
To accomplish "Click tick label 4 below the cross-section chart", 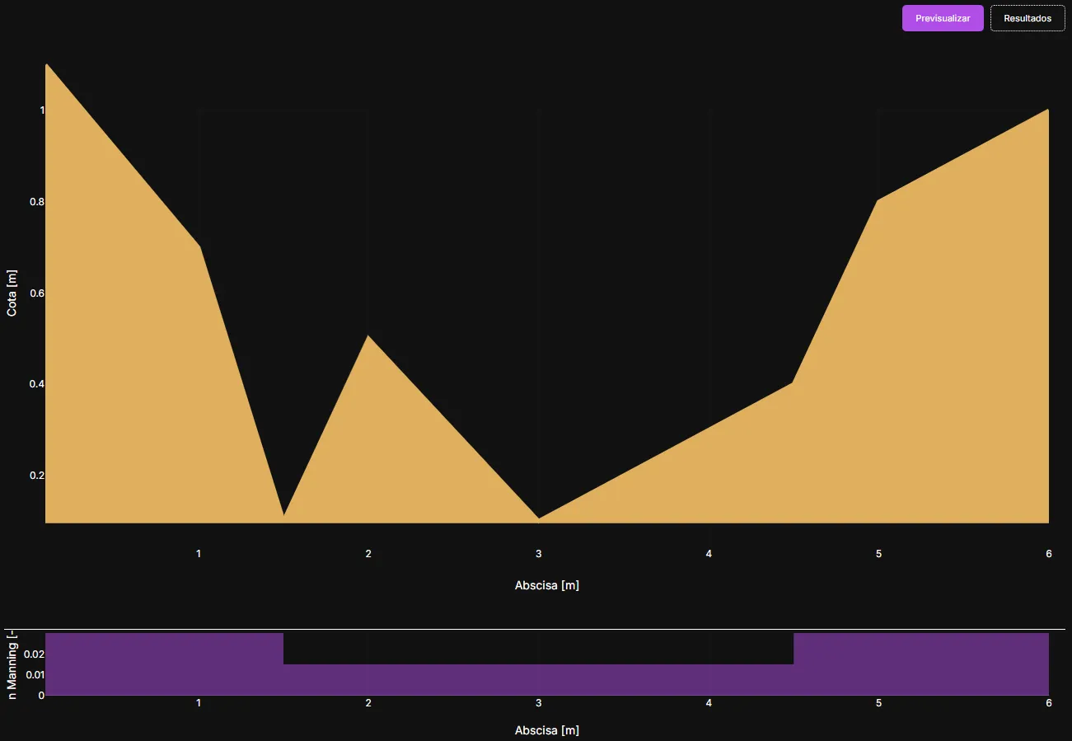I will (709, 553).
